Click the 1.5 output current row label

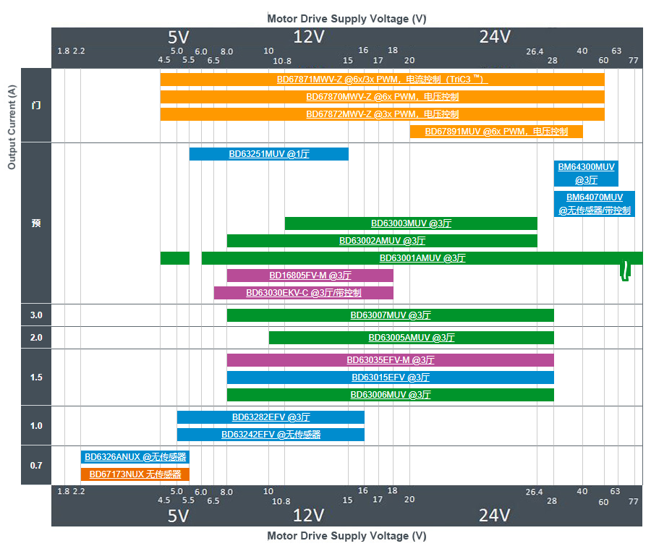click(36, 377)
